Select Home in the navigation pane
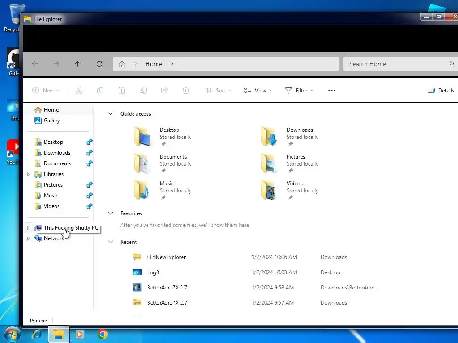 (59, 110)
